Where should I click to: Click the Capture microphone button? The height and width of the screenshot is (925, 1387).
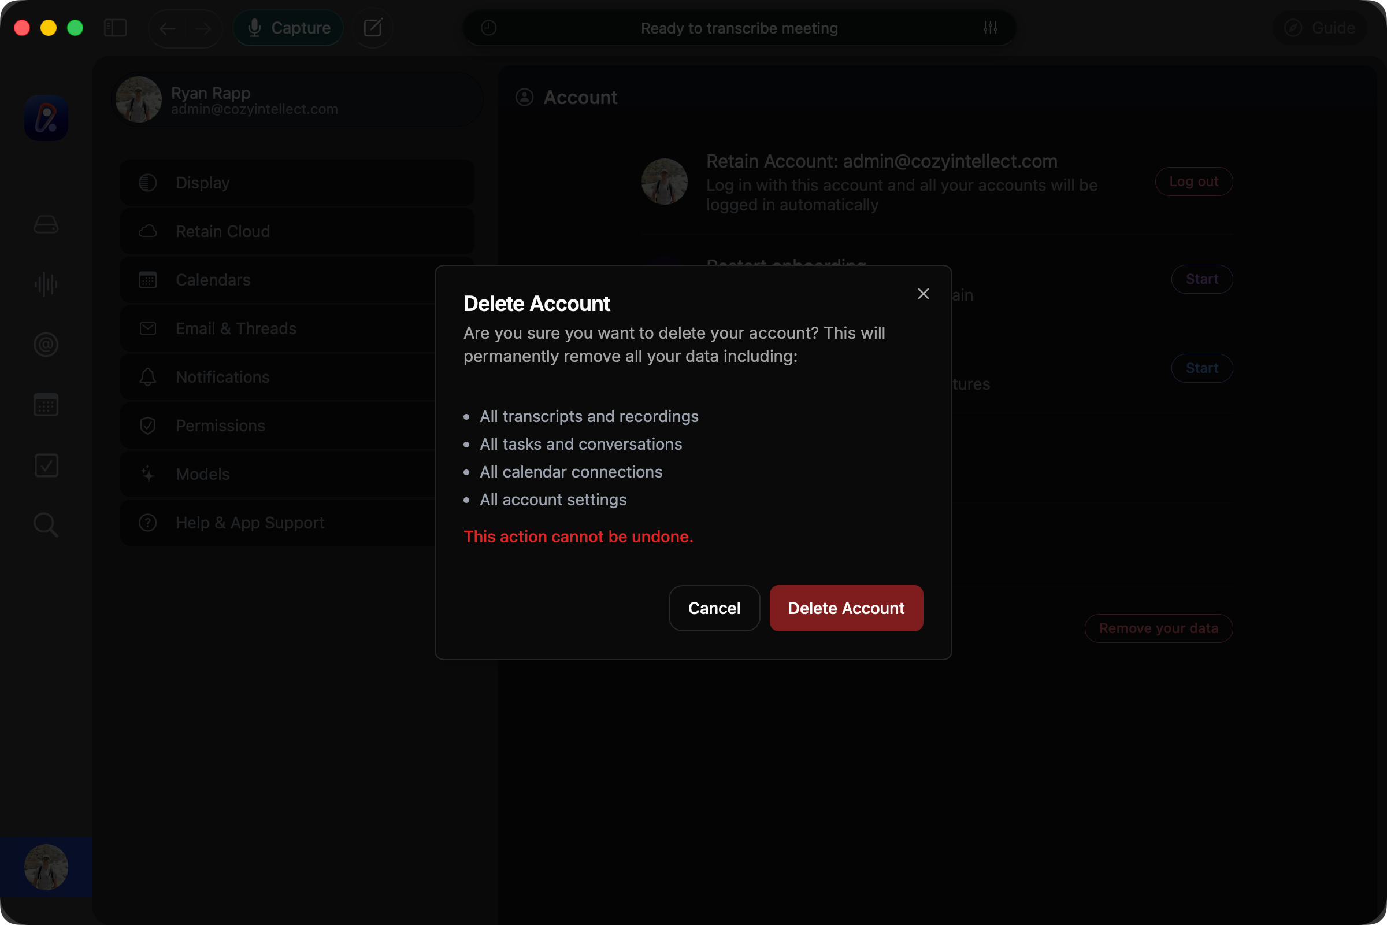pos(288,28)
